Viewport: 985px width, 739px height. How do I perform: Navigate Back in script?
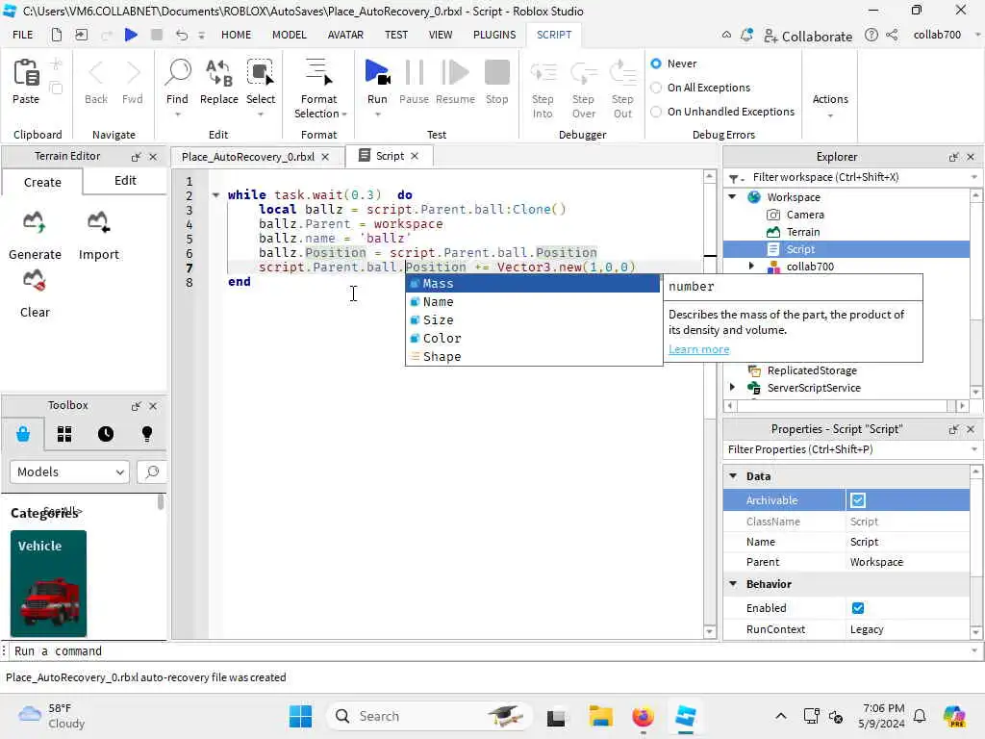96,73
